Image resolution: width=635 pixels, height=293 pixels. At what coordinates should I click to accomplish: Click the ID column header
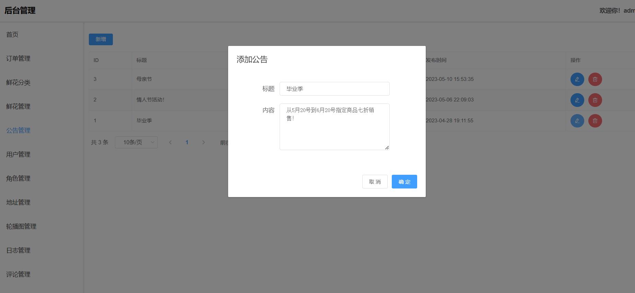96,60
